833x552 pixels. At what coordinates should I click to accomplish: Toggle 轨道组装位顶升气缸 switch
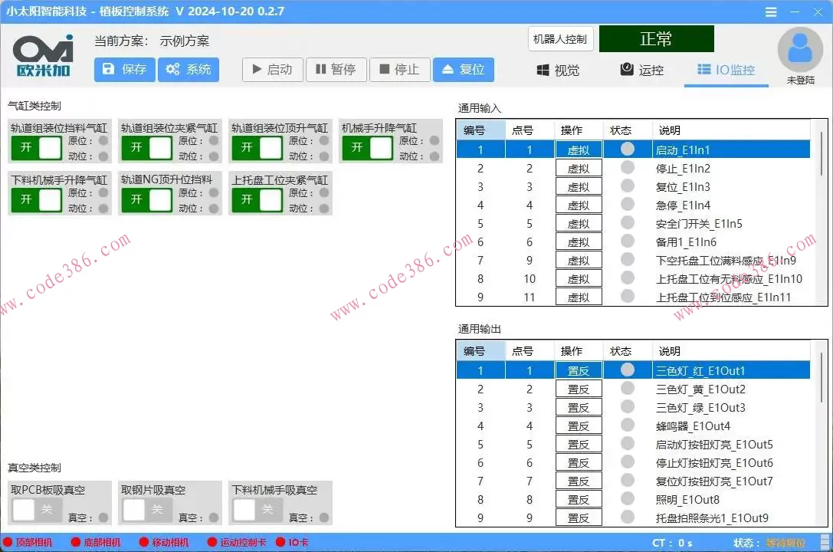coord(257,148)
